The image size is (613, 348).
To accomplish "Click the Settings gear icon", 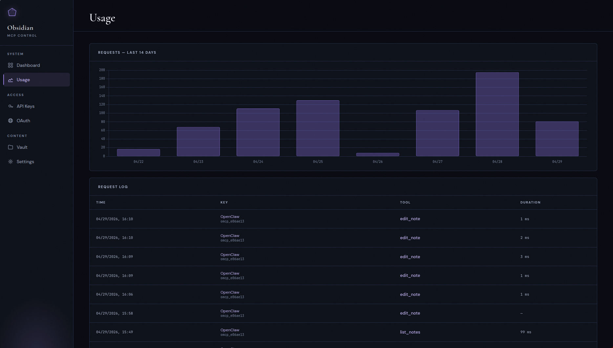I will (11, 162).
